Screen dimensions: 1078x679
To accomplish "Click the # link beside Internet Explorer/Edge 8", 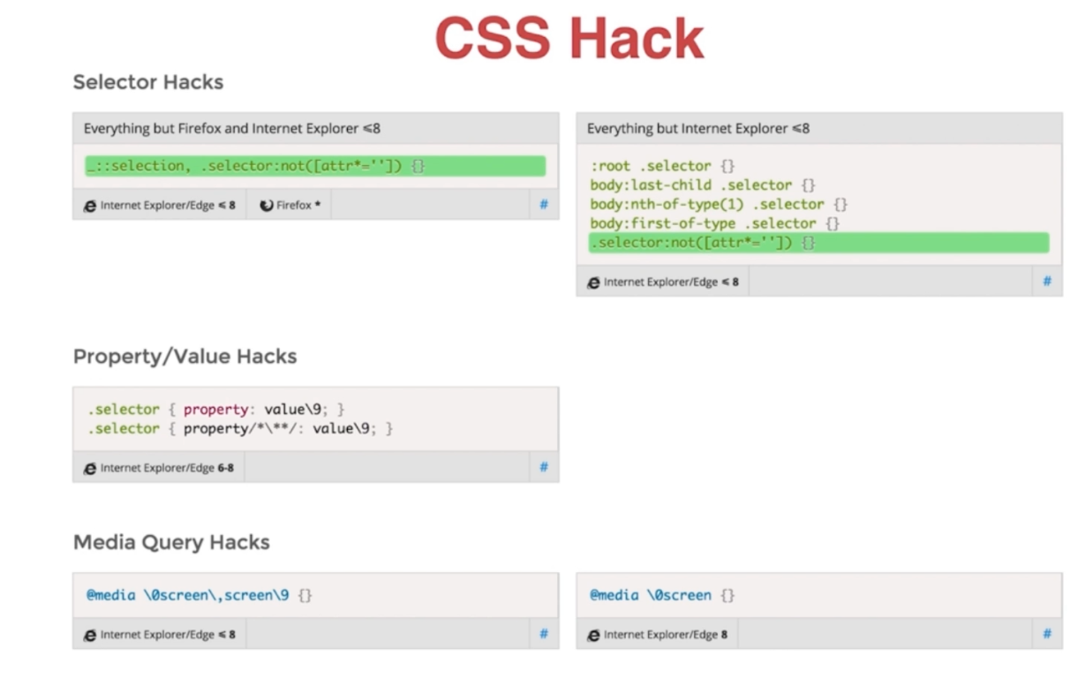I will point(1046,634).
